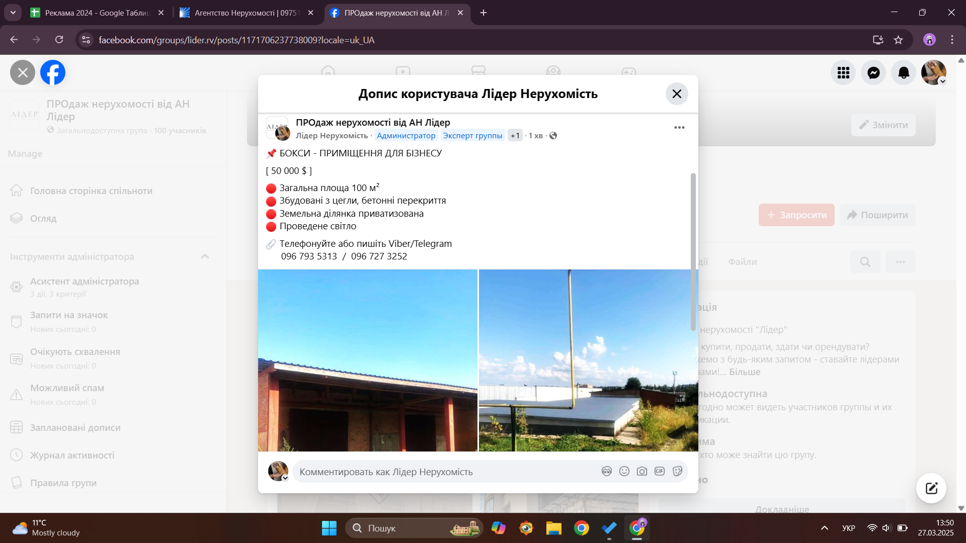The width and height of the screenshot is (966, 543).
Task: Switch commenting profile via avatar arrow
Action: pos(285,478)
